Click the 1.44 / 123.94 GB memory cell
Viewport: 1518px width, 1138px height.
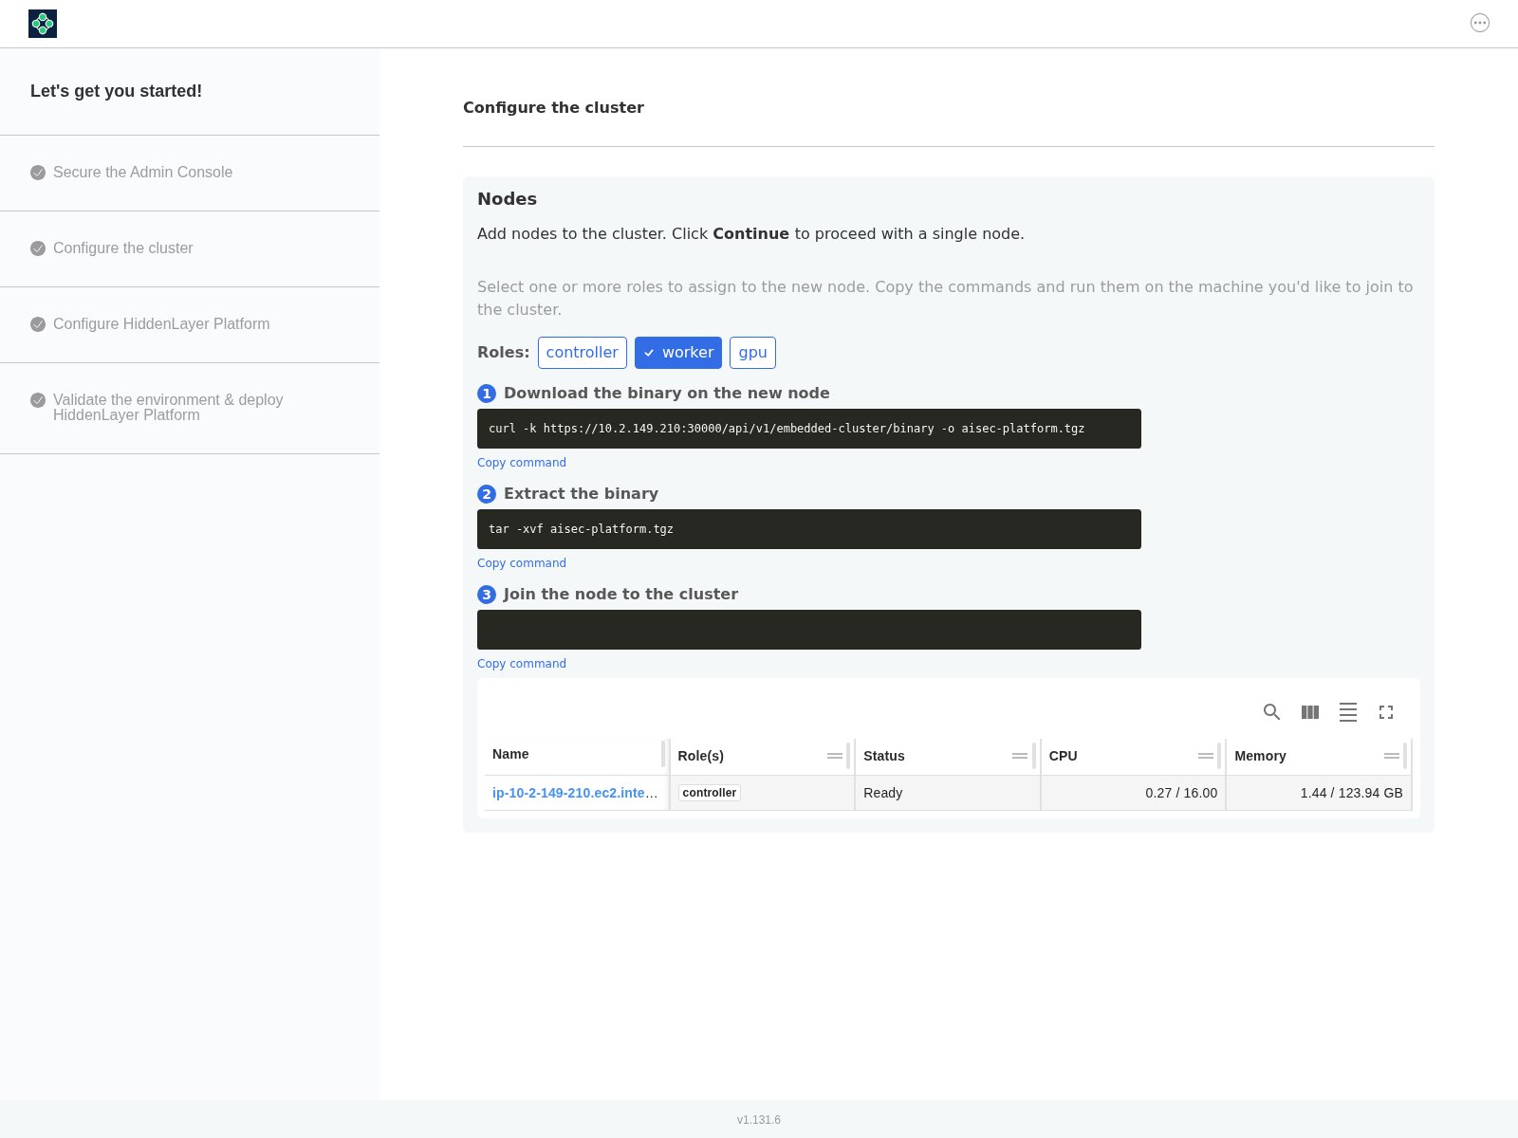tap(1319, 793)
